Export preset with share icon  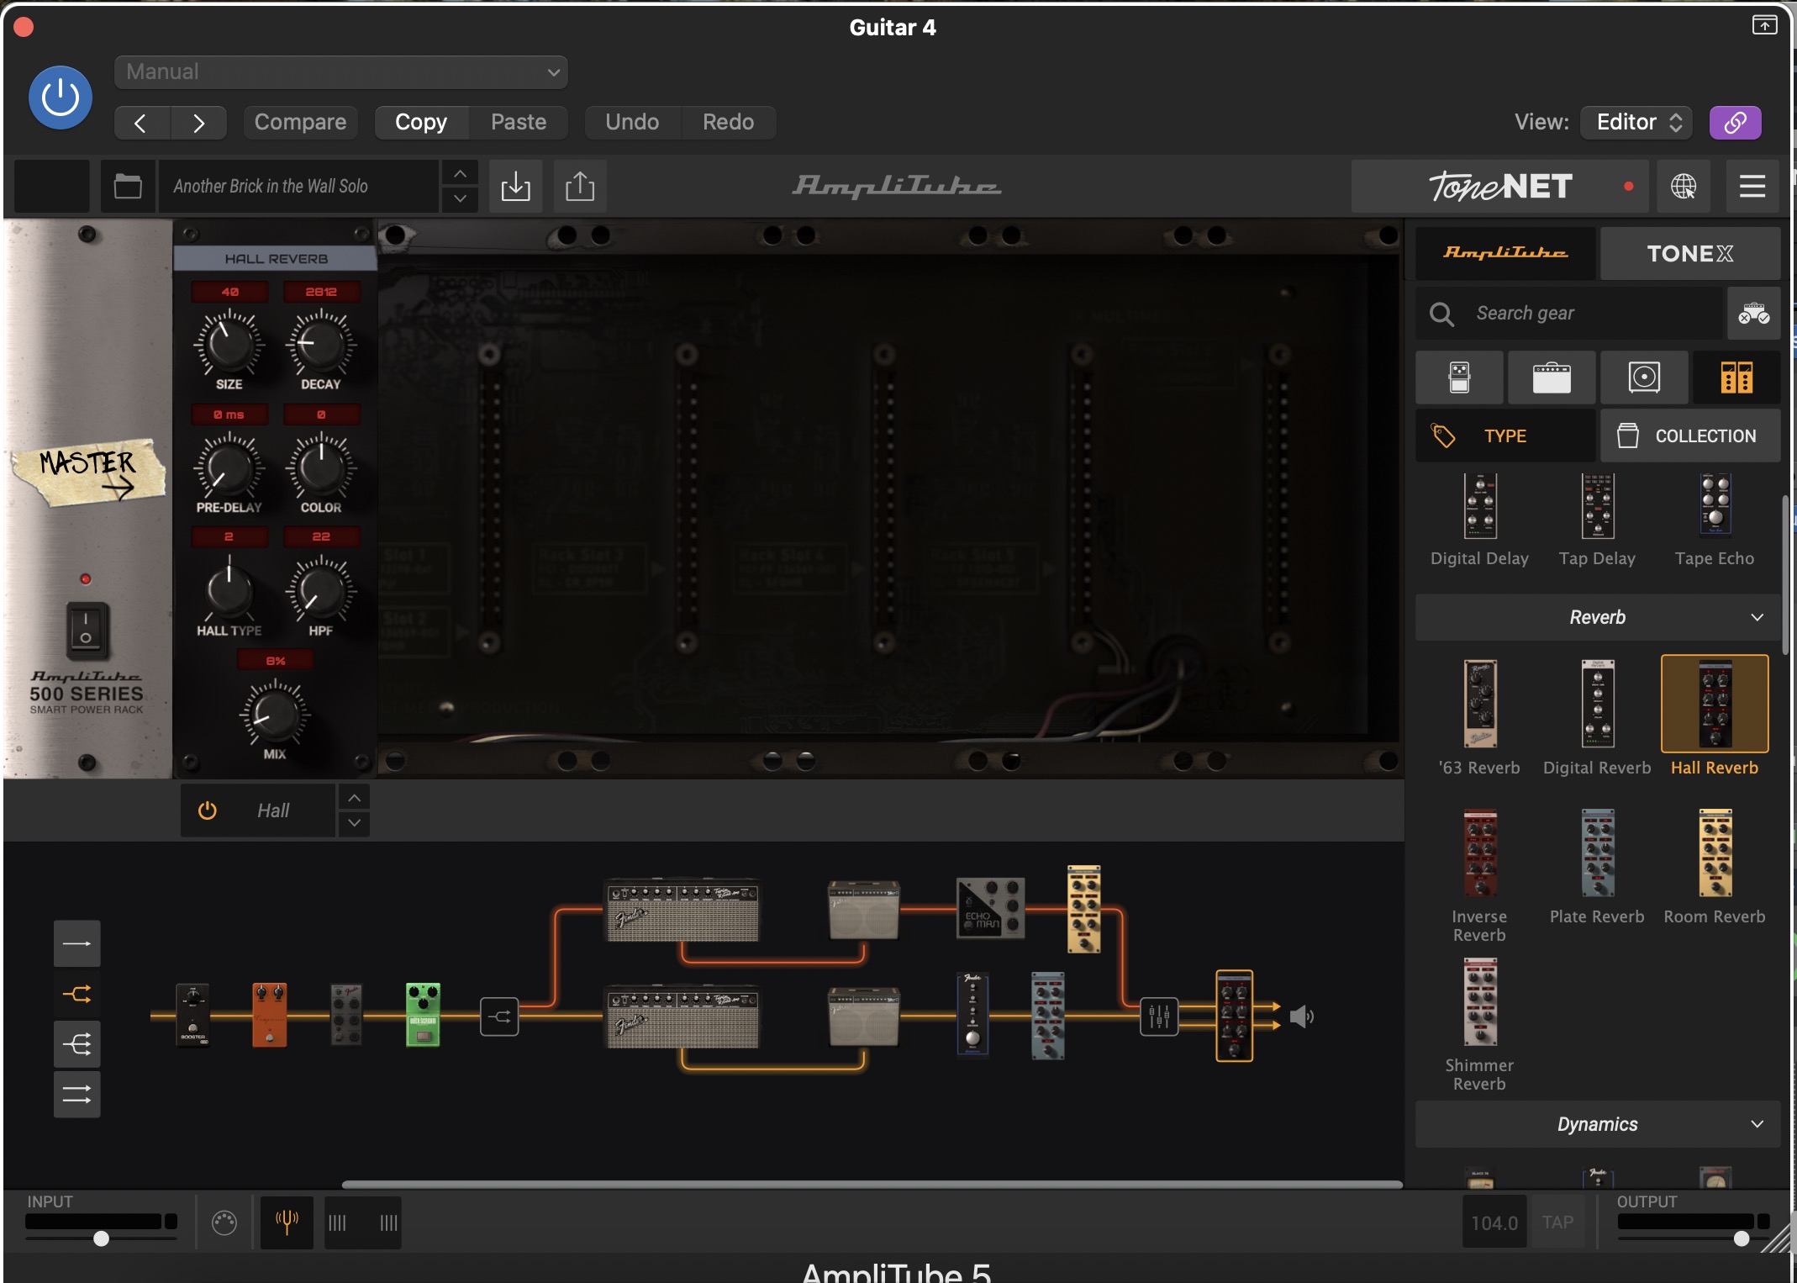580,186
